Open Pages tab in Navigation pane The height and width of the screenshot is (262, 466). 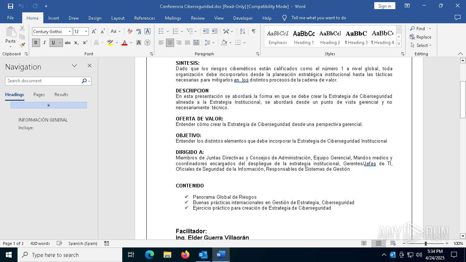click(39, 95)
